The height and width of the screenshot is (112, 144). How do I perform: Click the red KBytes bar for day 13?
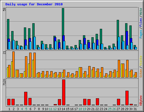[59, 102]
